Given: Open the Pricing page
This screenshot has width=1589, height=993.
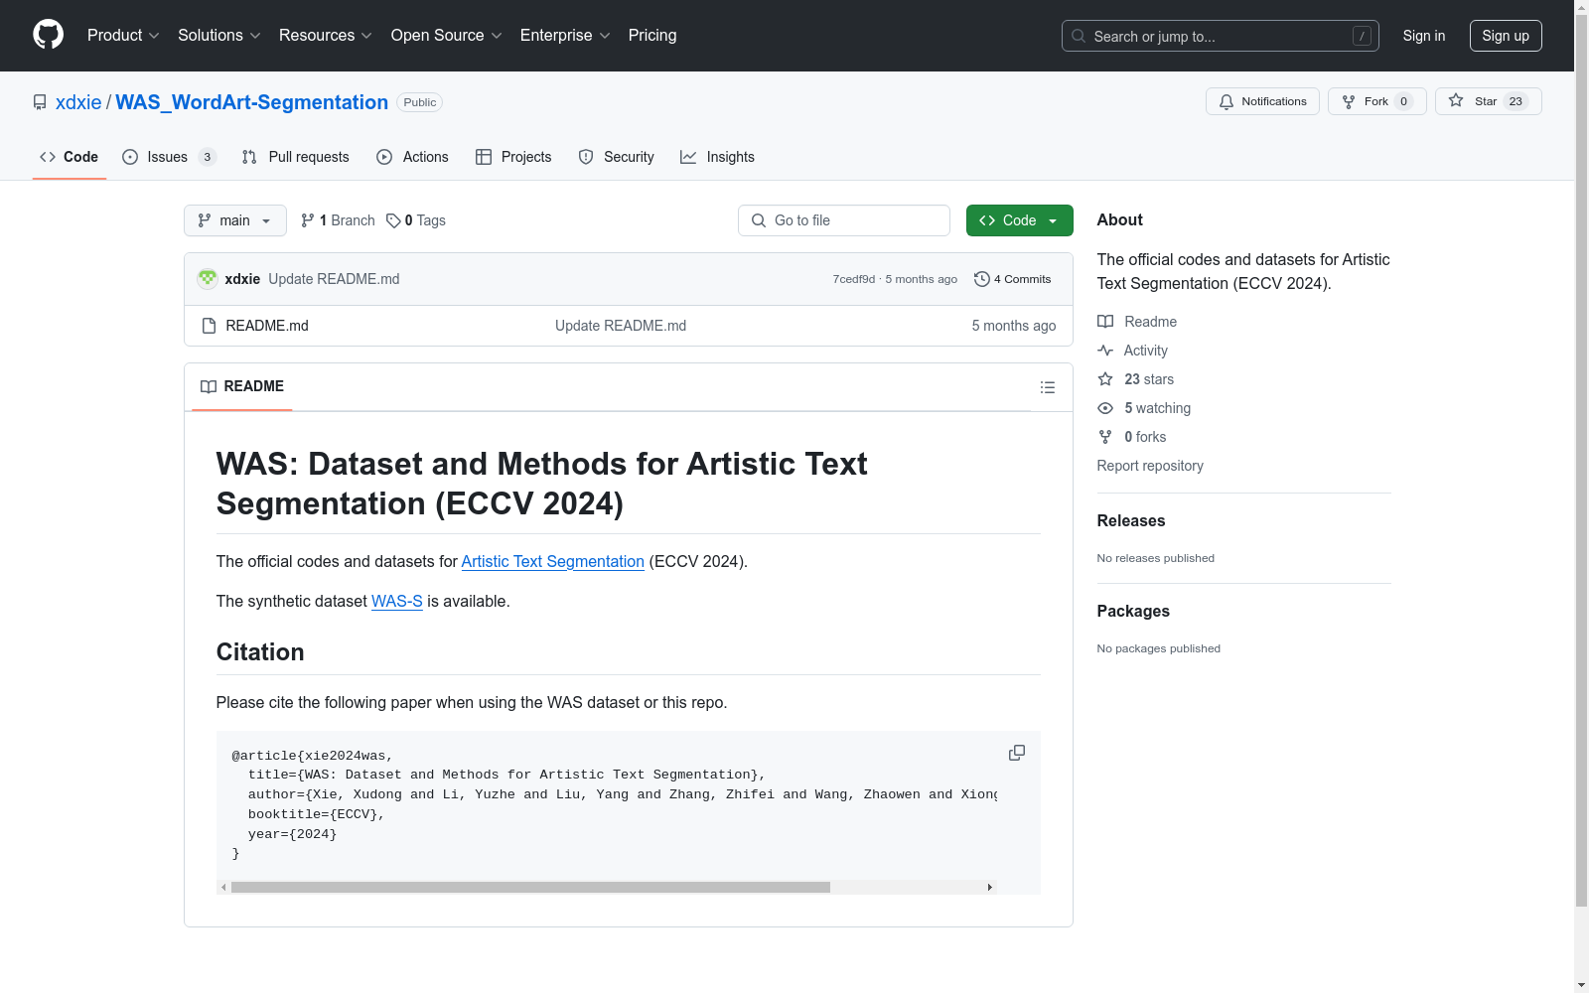Looking at the screenshot, I should (652, 35).
